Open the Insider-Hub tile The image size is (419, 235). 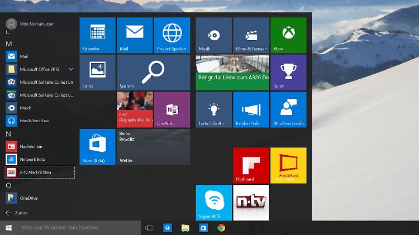click(250, 109)
